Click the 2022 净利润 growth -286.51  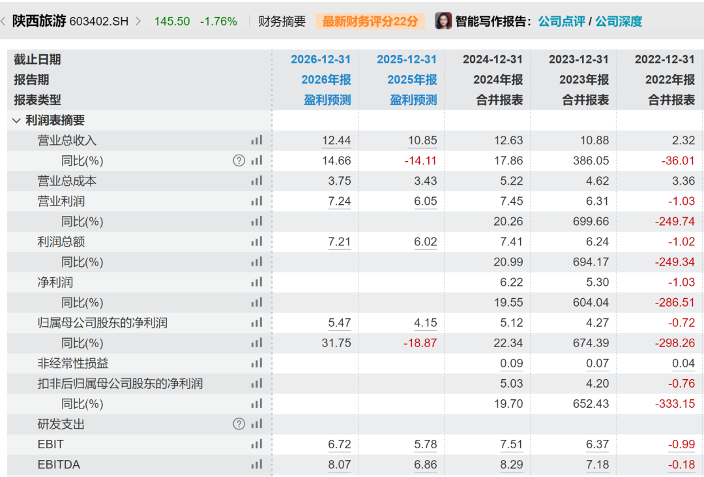675,302
